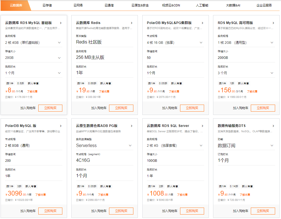Open the PolarDB MySQL&PG集群版 title
Viewport: 281px width, 219px height.
click(x=169, y=23)
